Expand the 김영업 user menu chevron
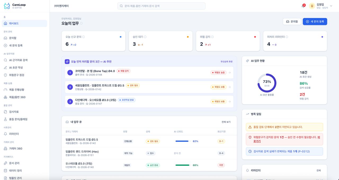The height and width of the screenshot is (180, 339). [331, 6]
